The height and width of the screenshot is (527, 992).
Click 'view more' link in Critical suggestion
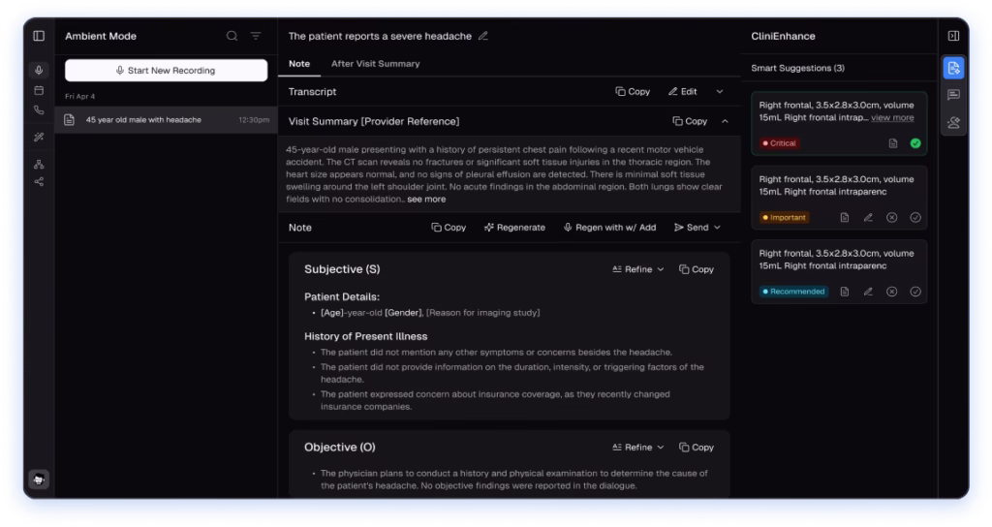(x=892, y=117)
